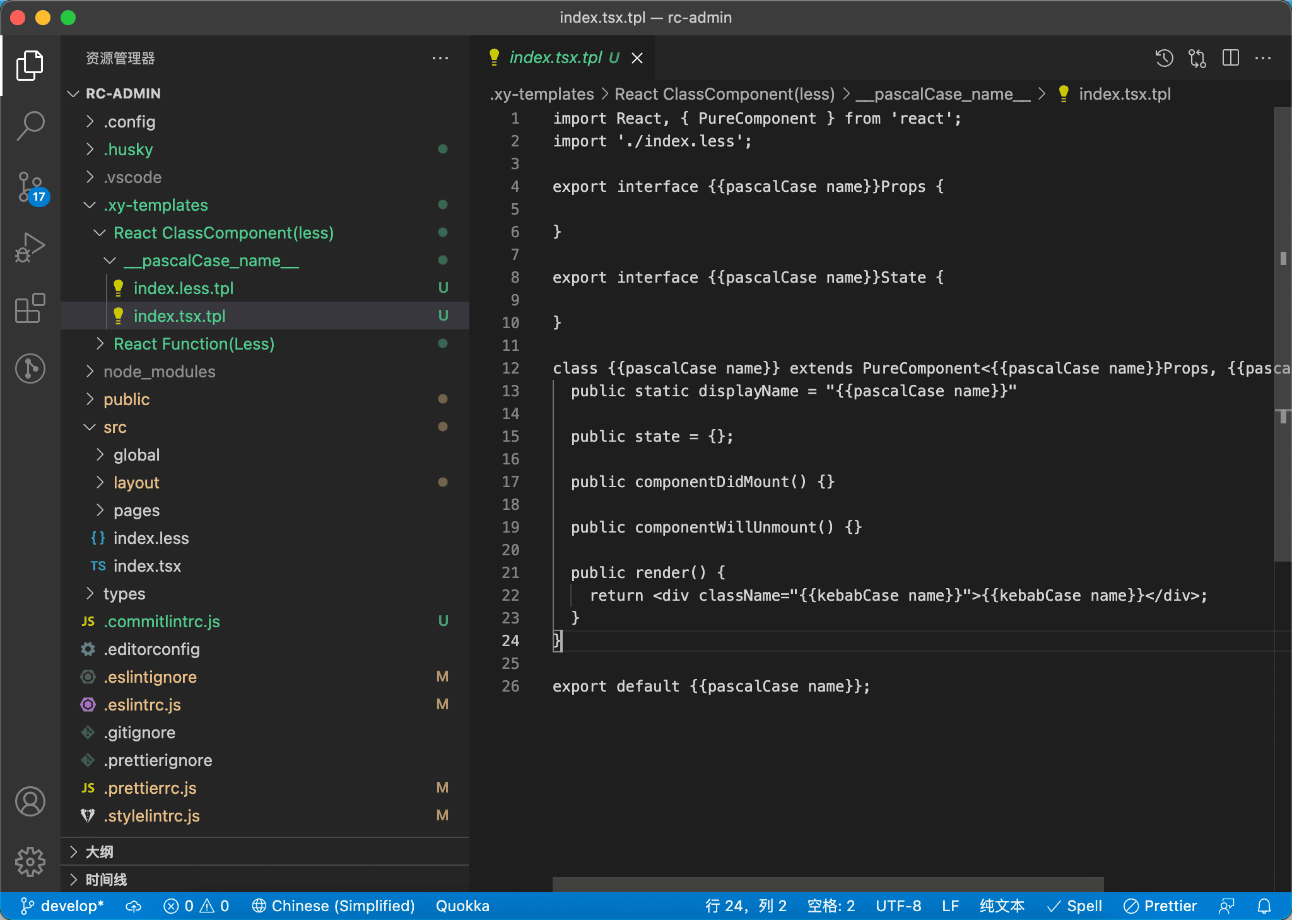
Task: Synchronize changes cloud icon in status bar
Action: pos(134,906)
